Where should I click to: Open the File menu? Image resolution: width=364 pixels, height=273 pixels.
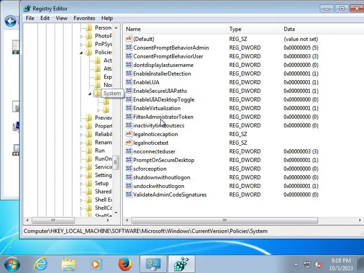[30, 18]
